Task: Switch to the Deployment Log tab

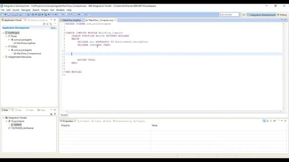Action: click(122, 121)
